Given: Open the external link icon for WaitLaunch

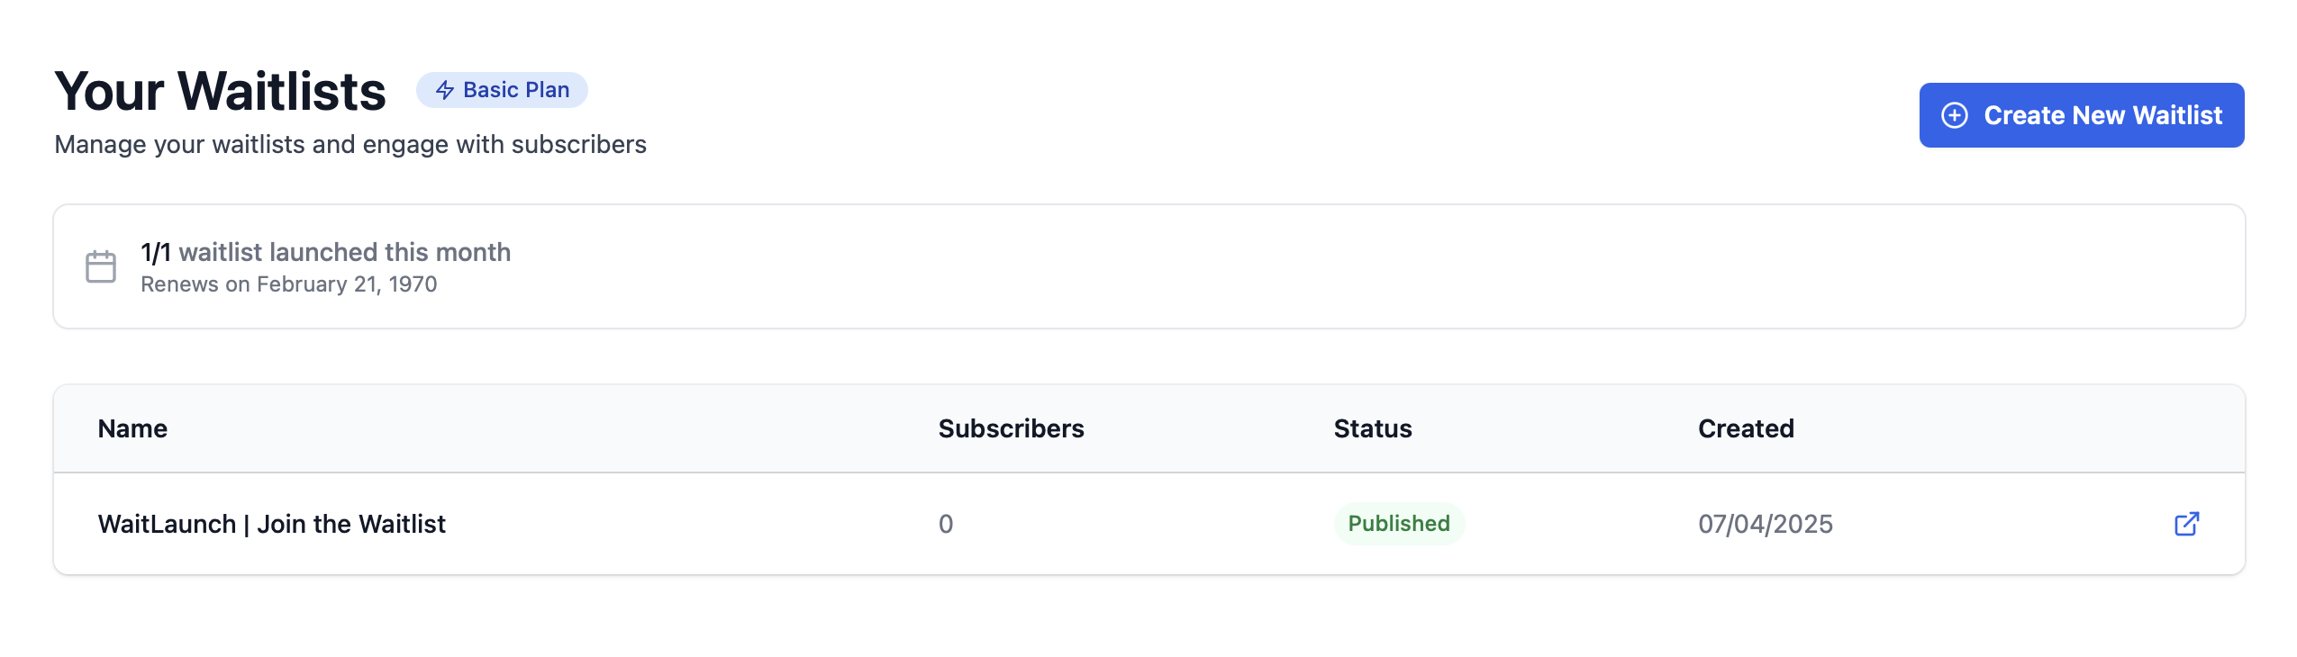Looking at the screenshot, I should coord(2186,524).
